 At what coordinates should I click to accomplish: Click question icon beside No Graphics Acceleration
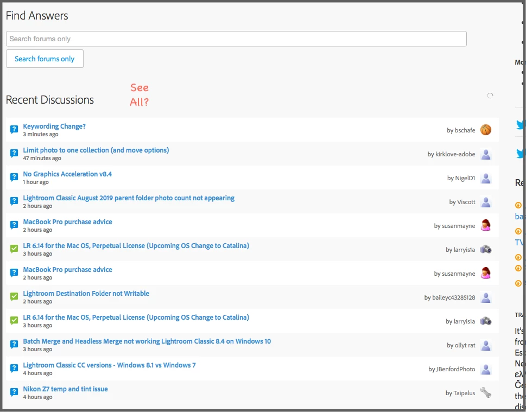[x=14, y=177]
